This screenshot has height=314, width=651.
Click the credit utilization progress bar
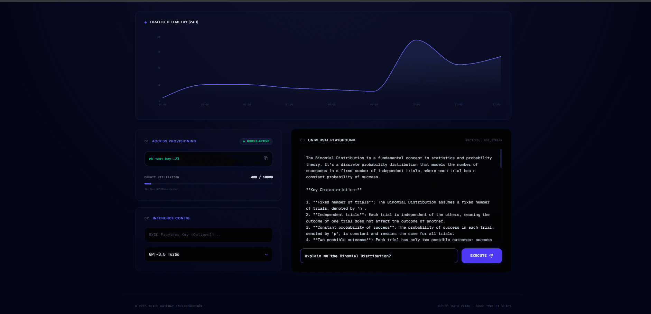208,183
